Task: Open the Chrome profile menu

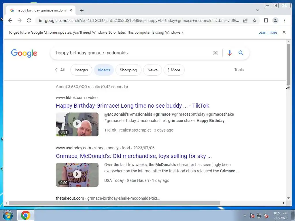Action: tap(275, 20)
